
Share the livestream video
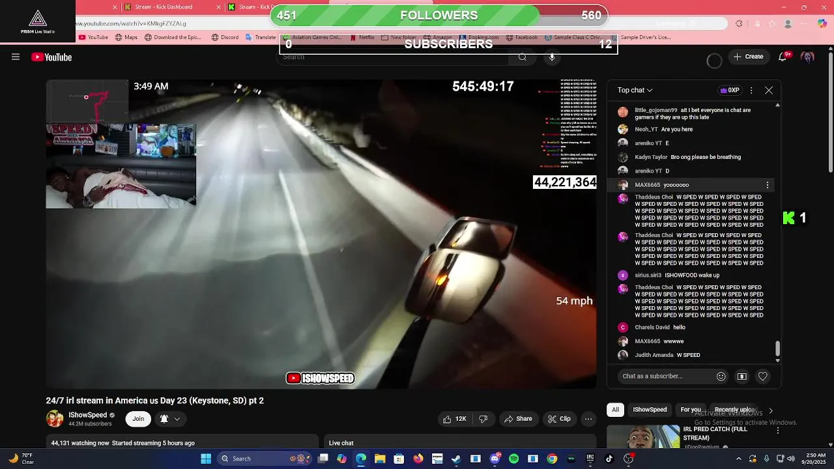[519, 419]
